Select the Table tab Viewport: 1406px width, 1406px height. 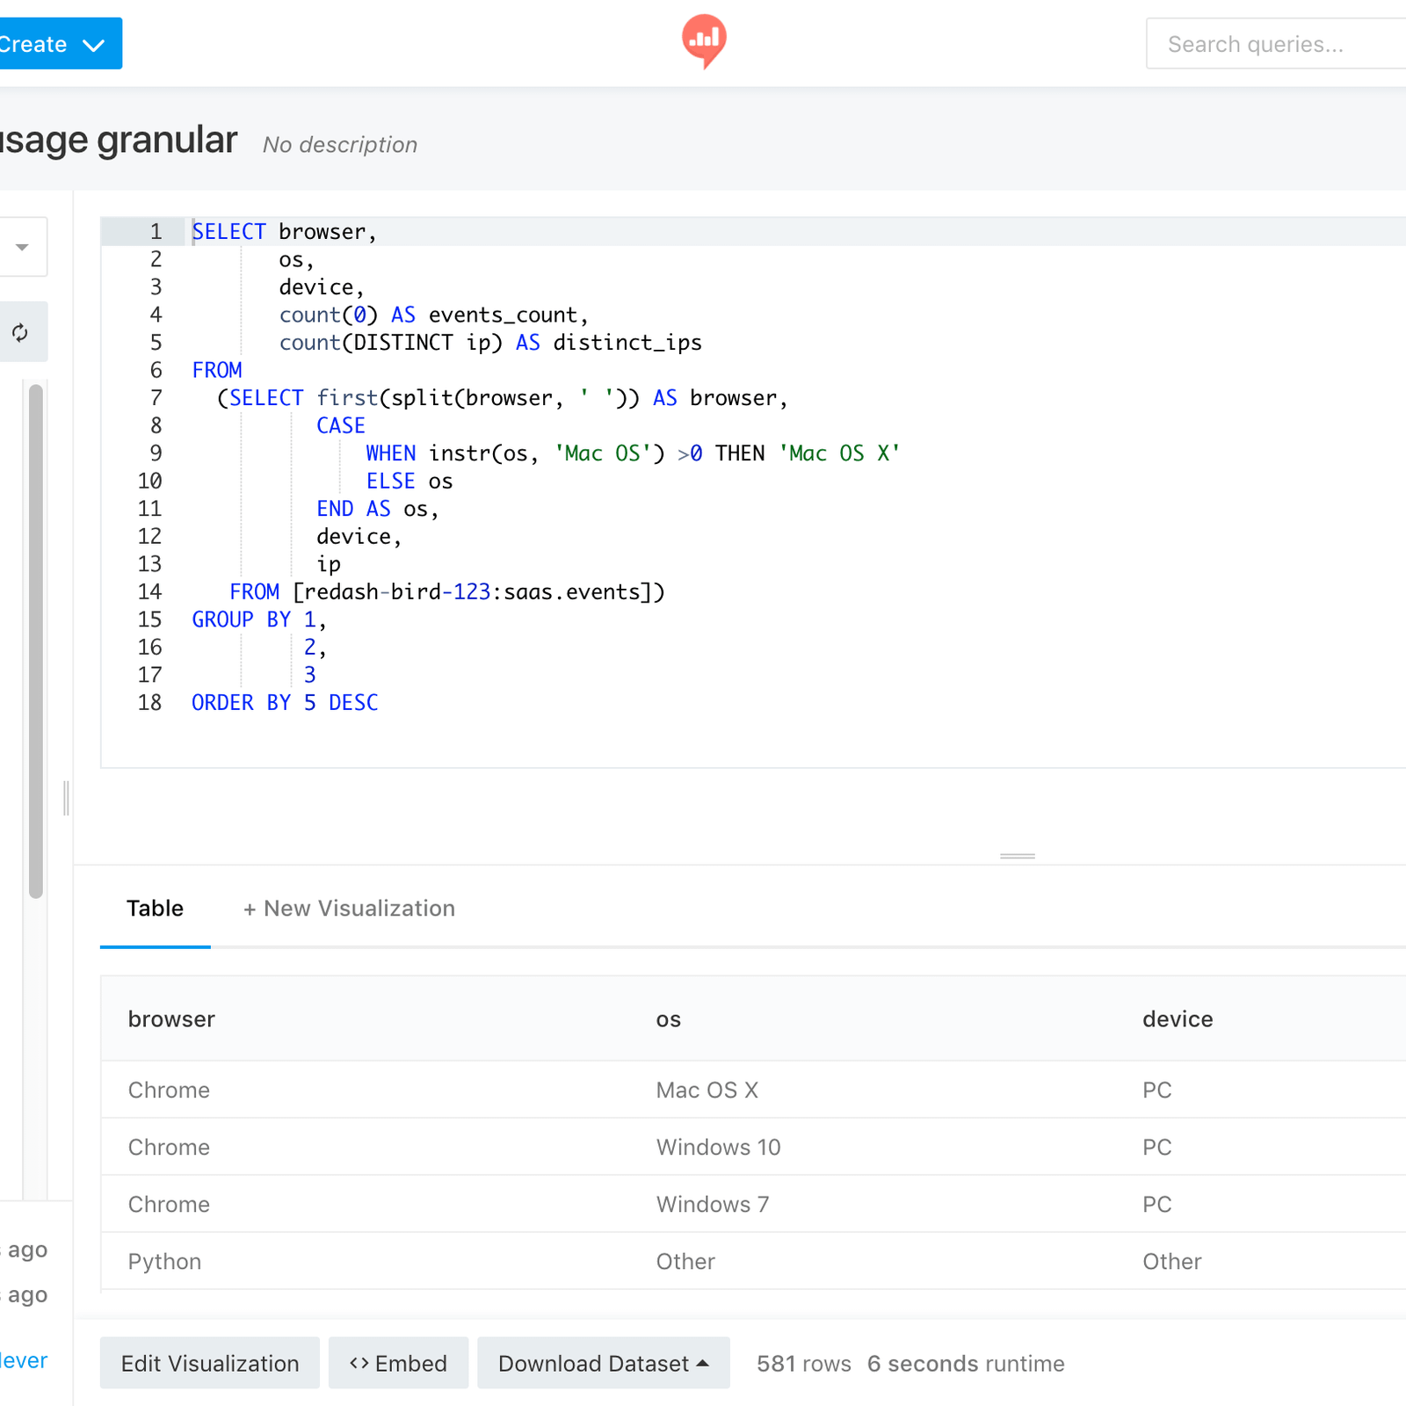[x=155, y=909]
